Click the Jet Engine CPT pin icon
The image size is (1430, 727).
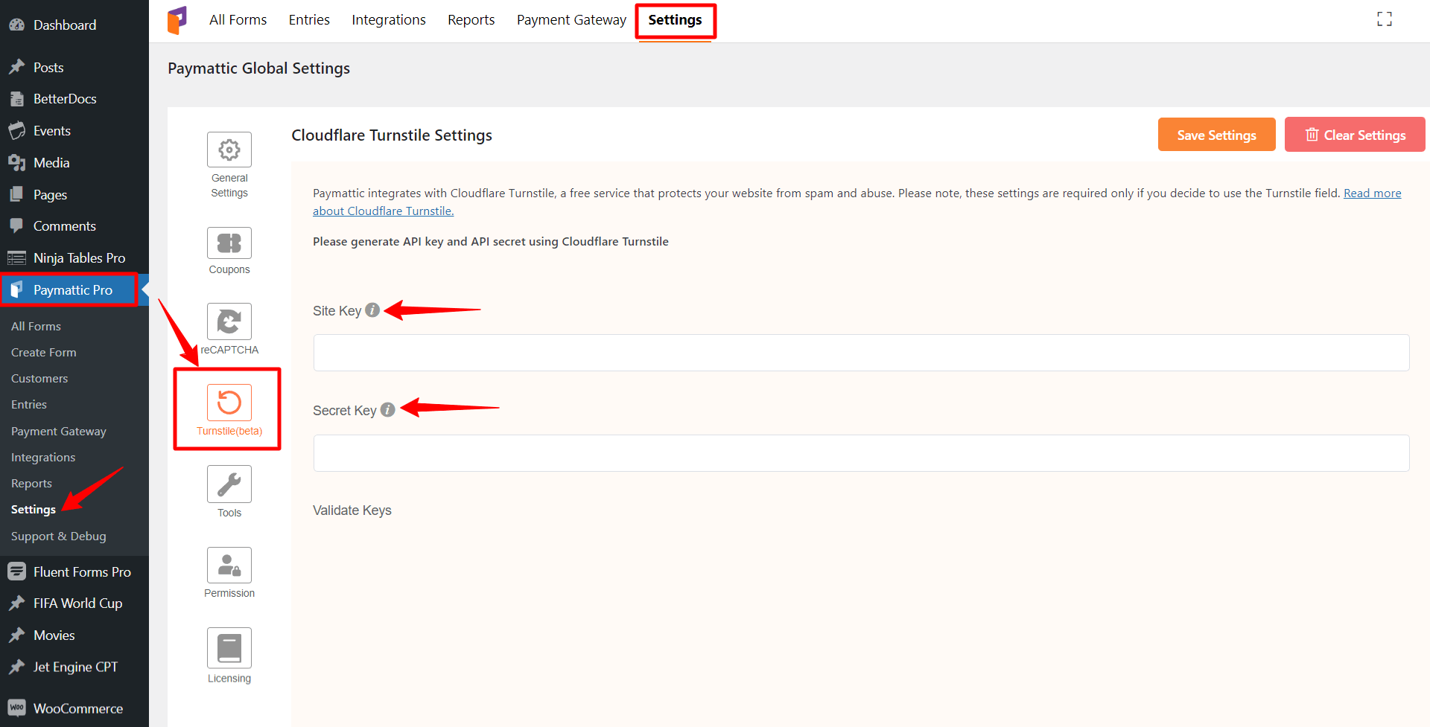point(17,667)
